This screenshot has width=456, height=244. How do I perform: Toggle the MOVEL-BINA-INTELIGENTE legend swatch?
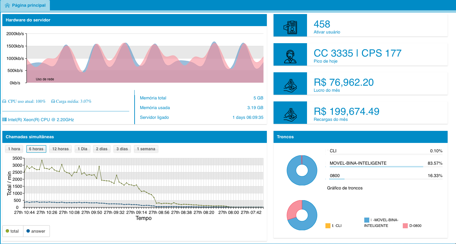pyautogui.click(x=367, y=220)
